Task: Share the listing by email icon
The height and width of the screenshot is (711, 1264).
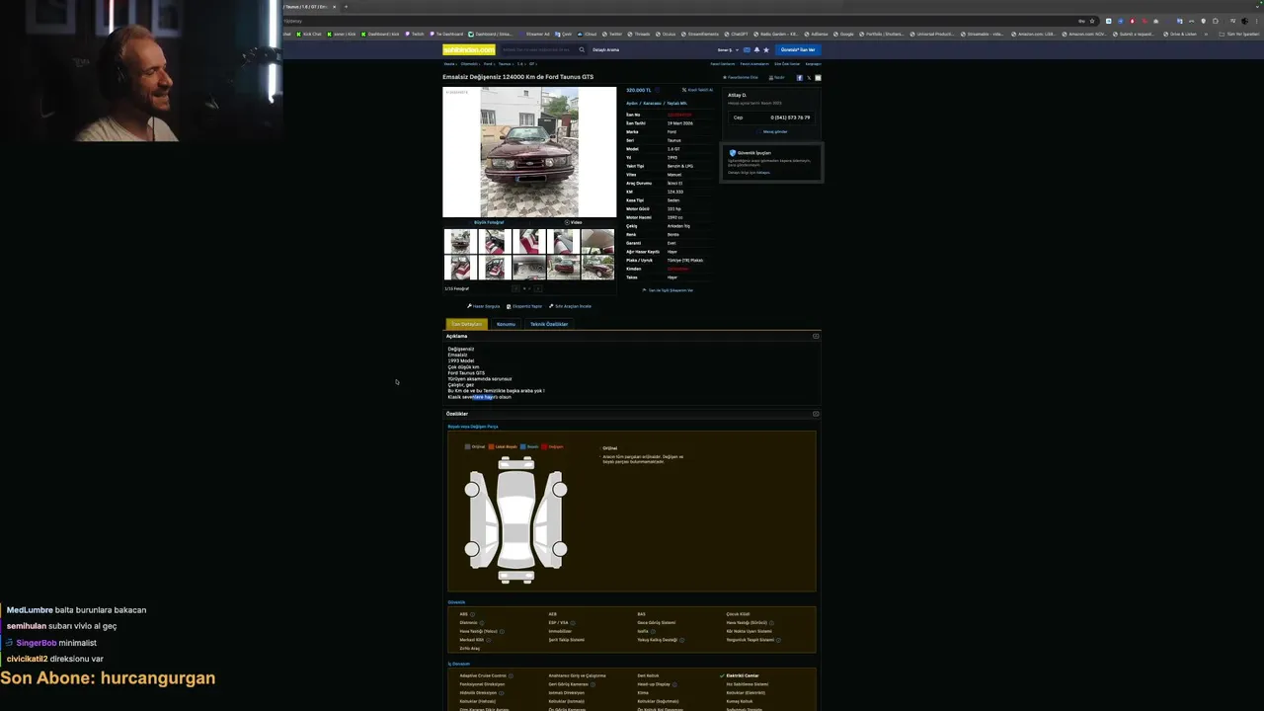Action: [x=818, y=77]
